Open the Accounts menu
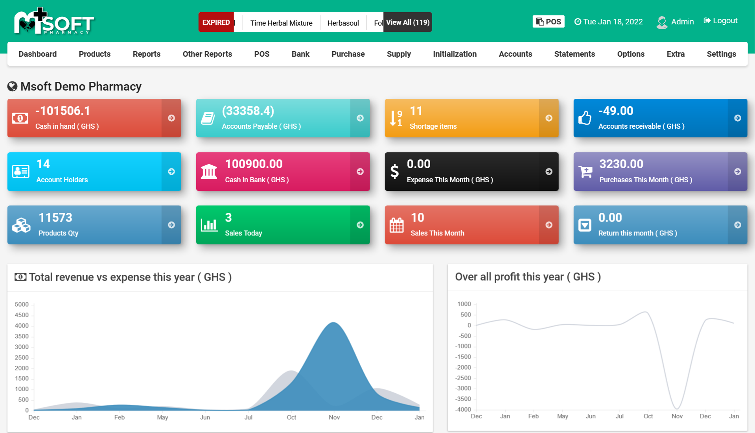The height and width of the screenshot is (433, 755). coord(516,54)
